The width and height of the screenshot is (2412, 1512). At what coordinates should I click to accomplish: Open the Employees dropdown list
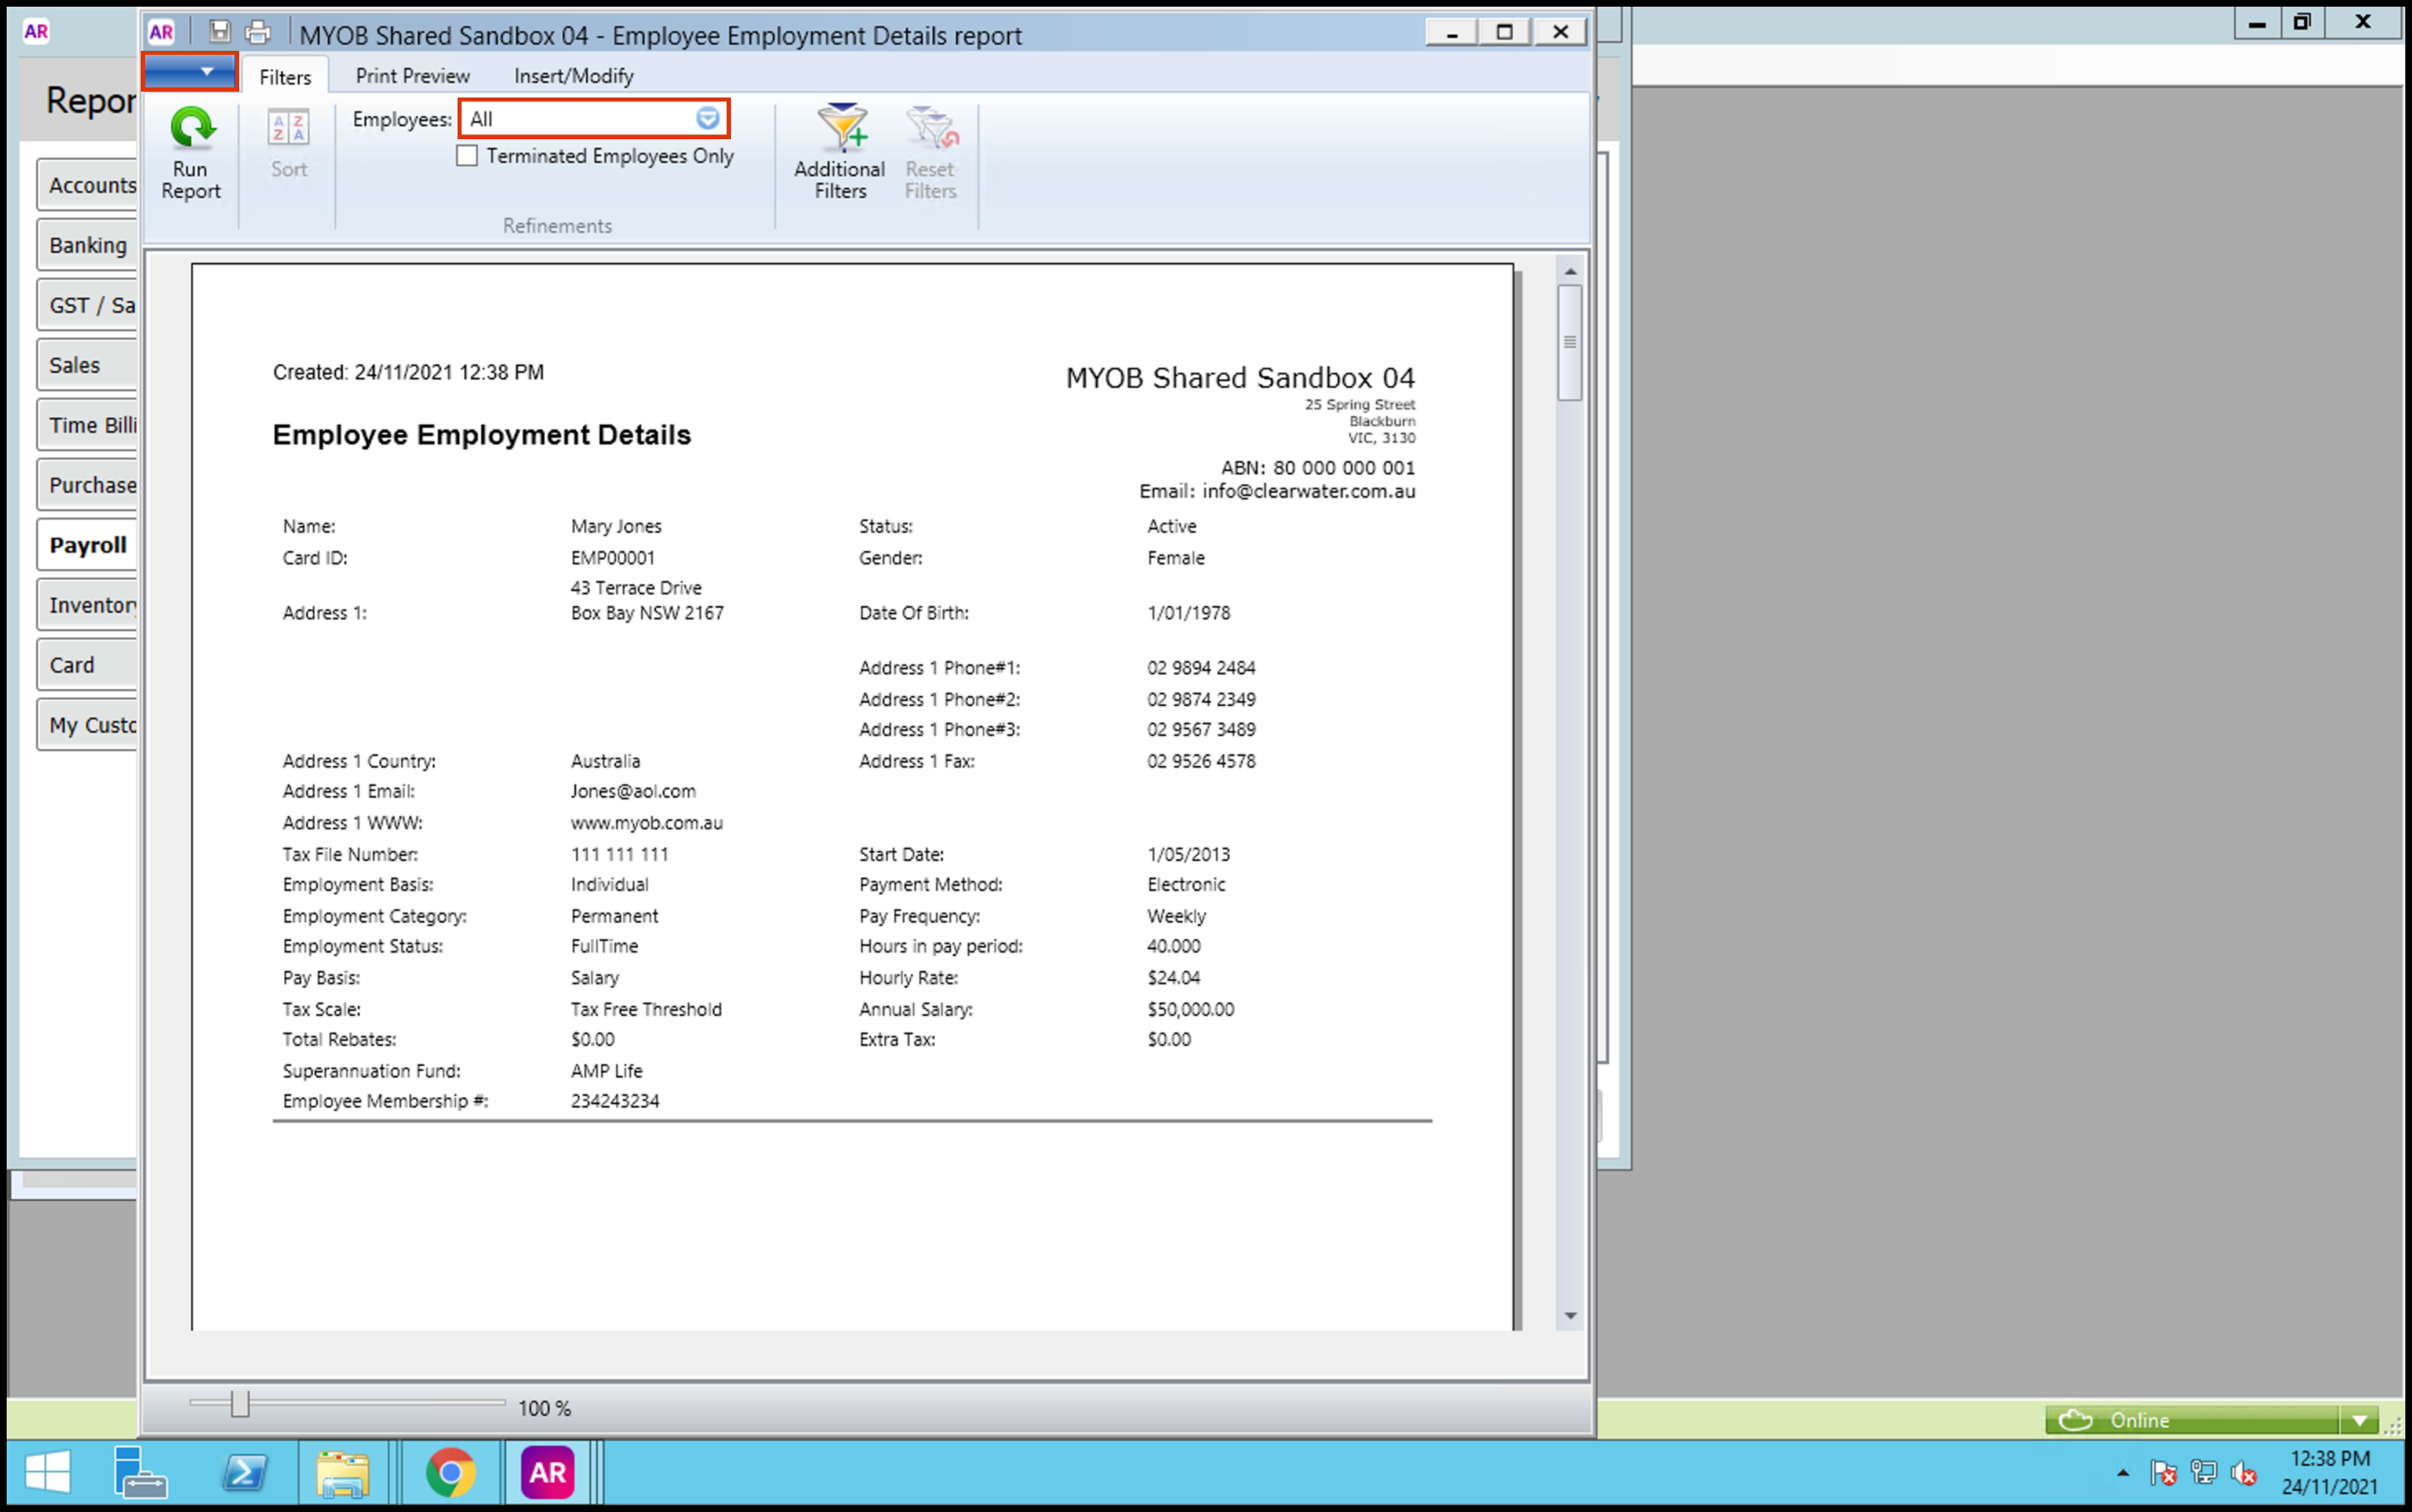click(707, 119)
